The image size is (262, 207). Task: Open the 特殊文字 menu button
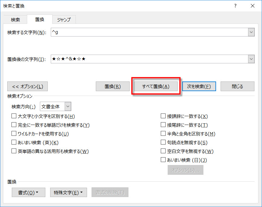[68, 193]
